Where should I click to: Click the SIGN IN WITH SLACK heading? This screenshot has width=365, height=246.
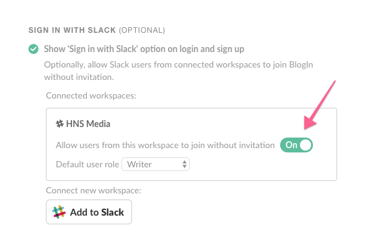pos(72,30)
